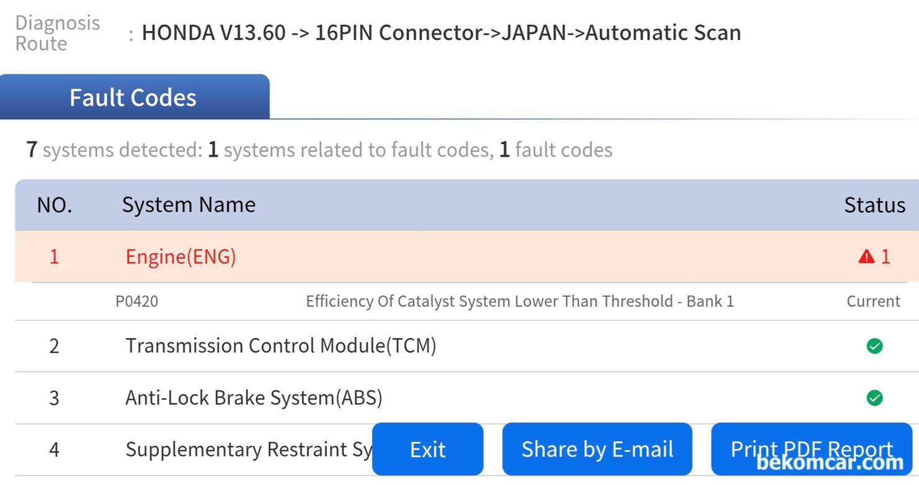Click the catalyst efficiency fault description
Image resolution: width=919 pixels, height=485 pixels.
[519, 302]
